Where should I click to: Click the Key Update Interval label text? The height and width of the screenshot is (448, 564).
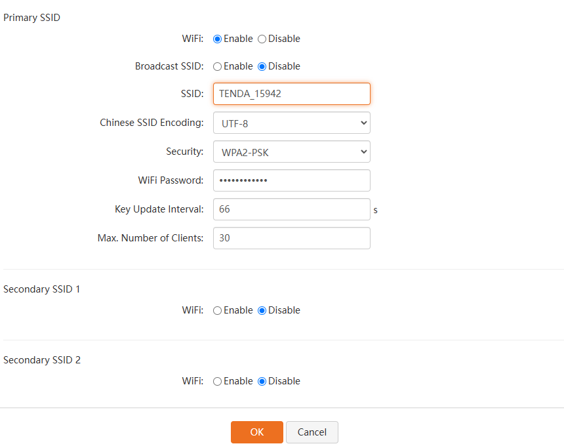click(159, 209)
